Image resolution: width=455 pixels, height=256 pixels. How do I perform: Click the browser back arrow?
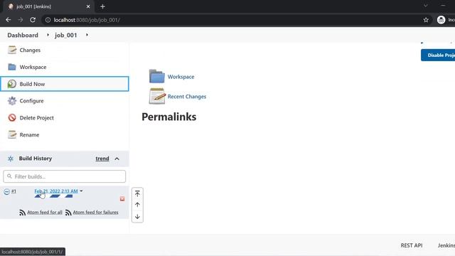[8, 20]
